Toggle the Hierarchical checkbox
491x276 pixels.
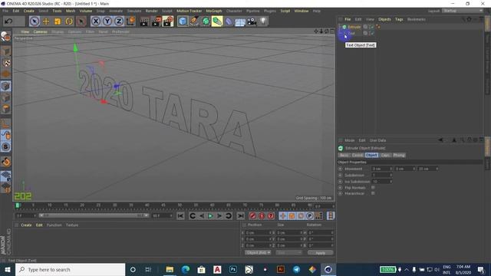coord(373,193)
